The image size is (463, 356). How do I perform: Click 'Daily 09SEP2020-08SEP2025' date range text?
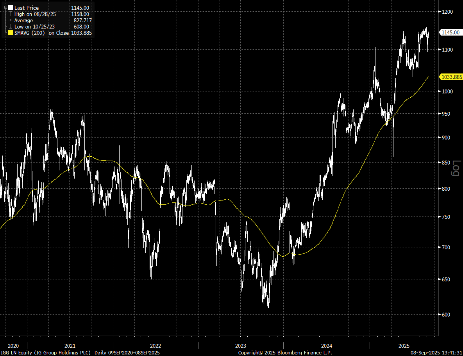pos(127,353)
